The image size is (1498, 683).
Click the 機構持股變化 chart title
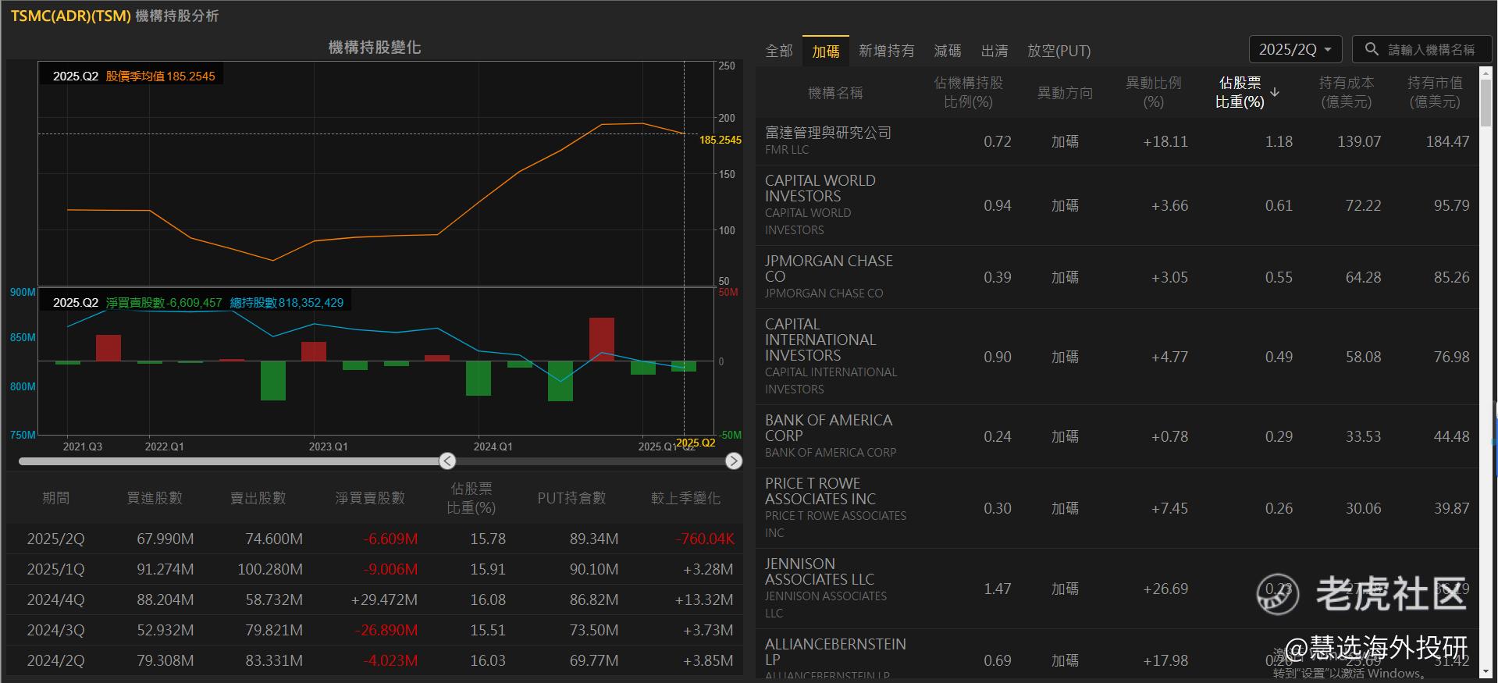pyautogui.click(x=375, y=48)
